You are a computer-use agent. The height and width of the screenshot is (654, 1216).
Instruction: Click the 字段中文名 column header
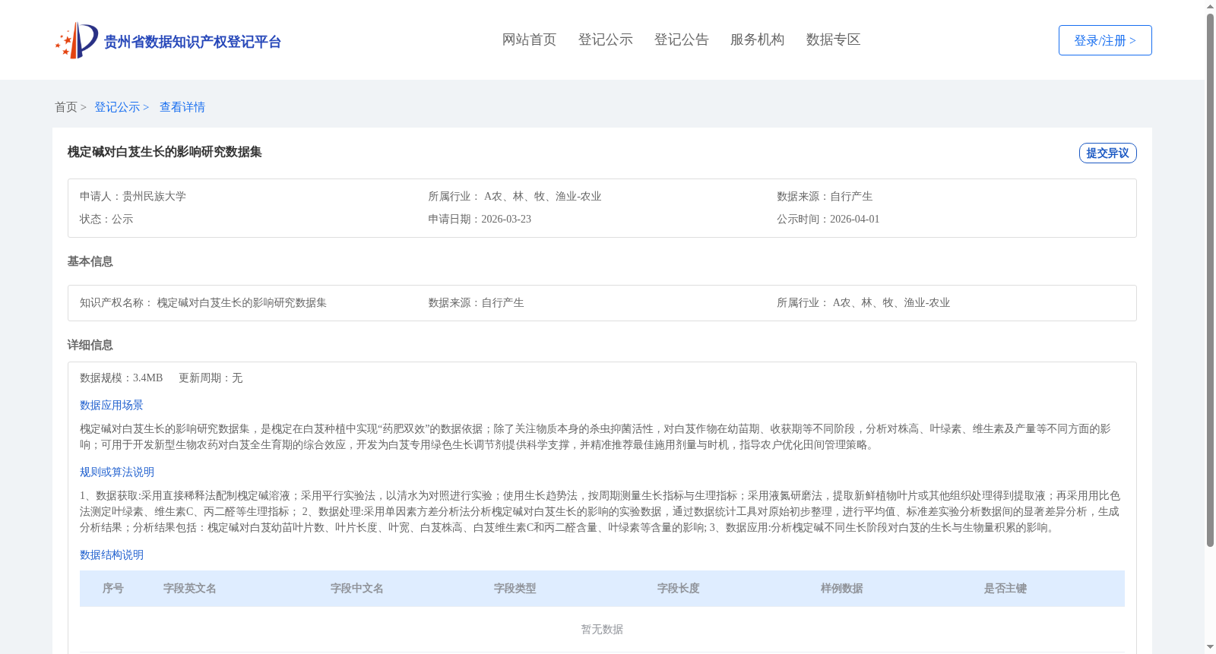357,588
